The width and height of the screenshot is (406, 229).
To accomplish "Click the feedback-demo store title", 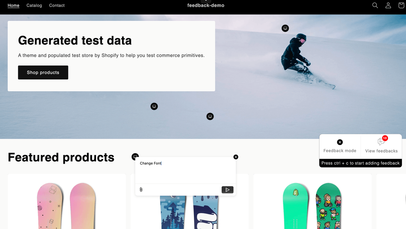I will click(206, 5).
